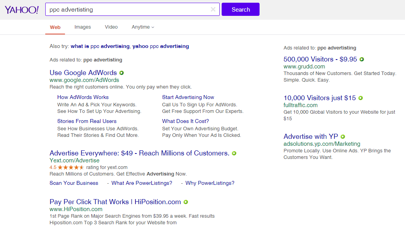Screen dimensions: 405x237
Task: Switch to the Web tab
Action: (55, 27)
